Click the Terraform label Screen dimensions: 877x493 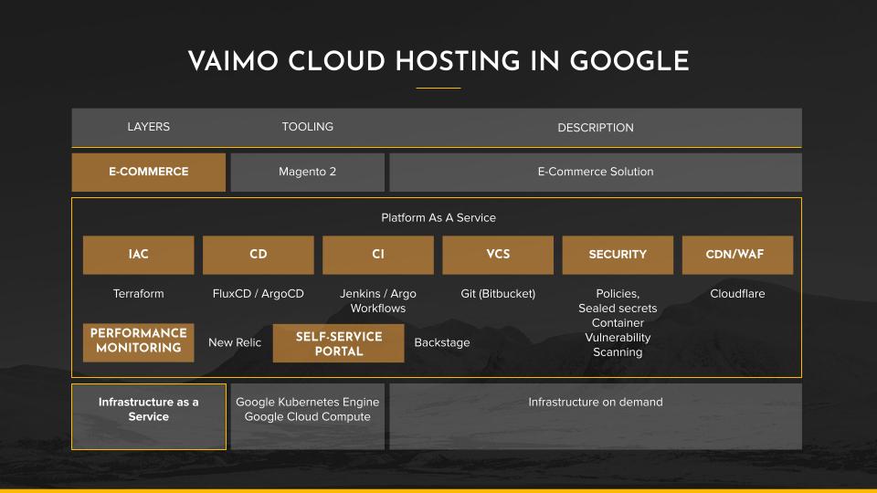click(x=139, y=293)
